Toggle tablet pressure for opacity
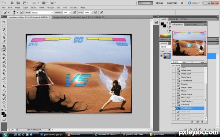 click(x=75, y=12)
